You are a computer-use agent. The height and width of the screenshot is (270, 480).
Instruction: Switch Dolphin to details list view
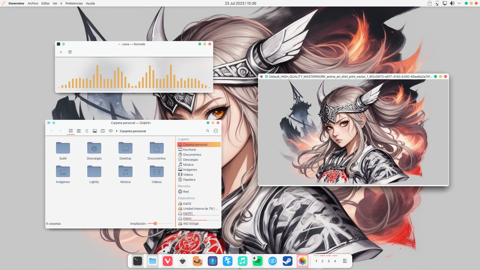coord(86,131)
